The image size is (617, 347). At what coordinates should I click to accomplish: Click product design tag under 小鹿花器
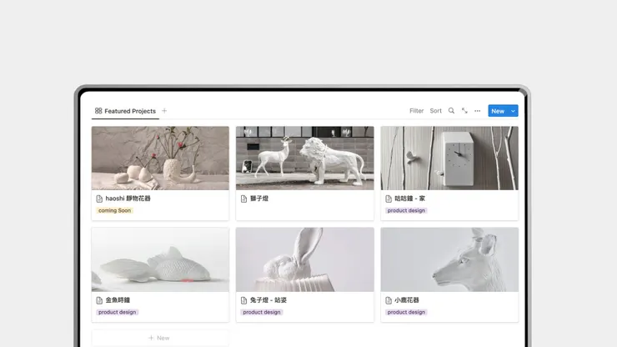[406, 312]
